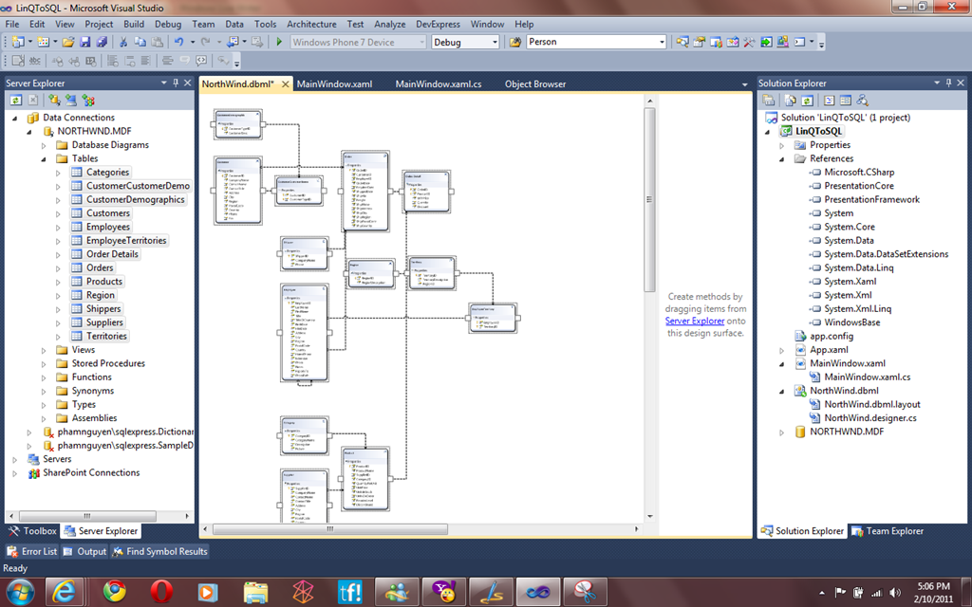This screenshot has width=972, height=607.
Task: Click the Undo arrow icon
Action: [x=179, y=42]
